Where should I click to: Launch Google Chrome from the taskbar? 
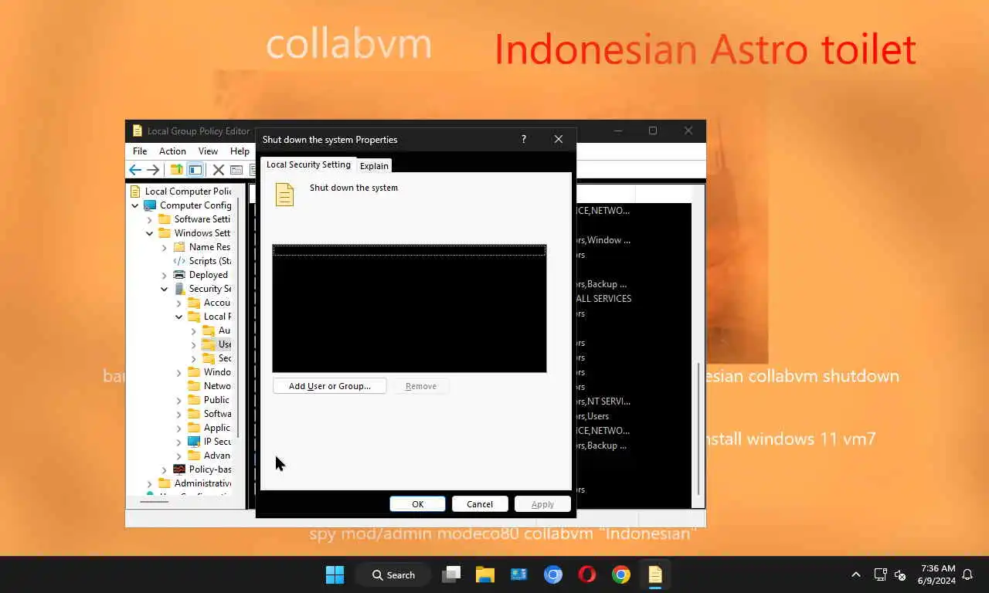pyautogui.click(x=621, y=574)
